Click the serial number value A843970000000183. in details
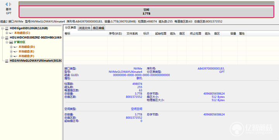Viewport: 279px width, 140px height. coord(211,68)
